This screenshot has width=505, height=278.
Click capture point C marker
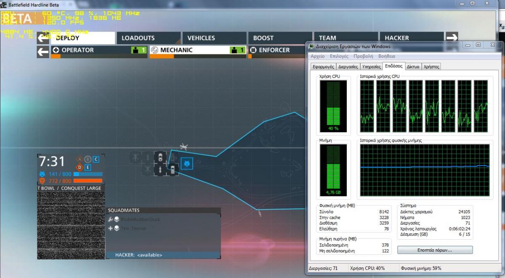click(96, 159)
